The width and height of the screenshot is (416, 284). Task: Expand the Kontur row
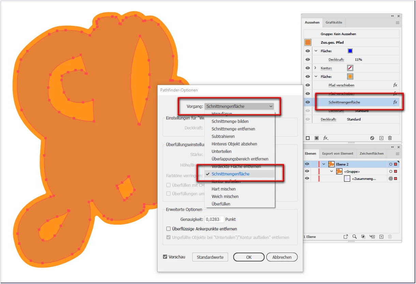(316, 68)
